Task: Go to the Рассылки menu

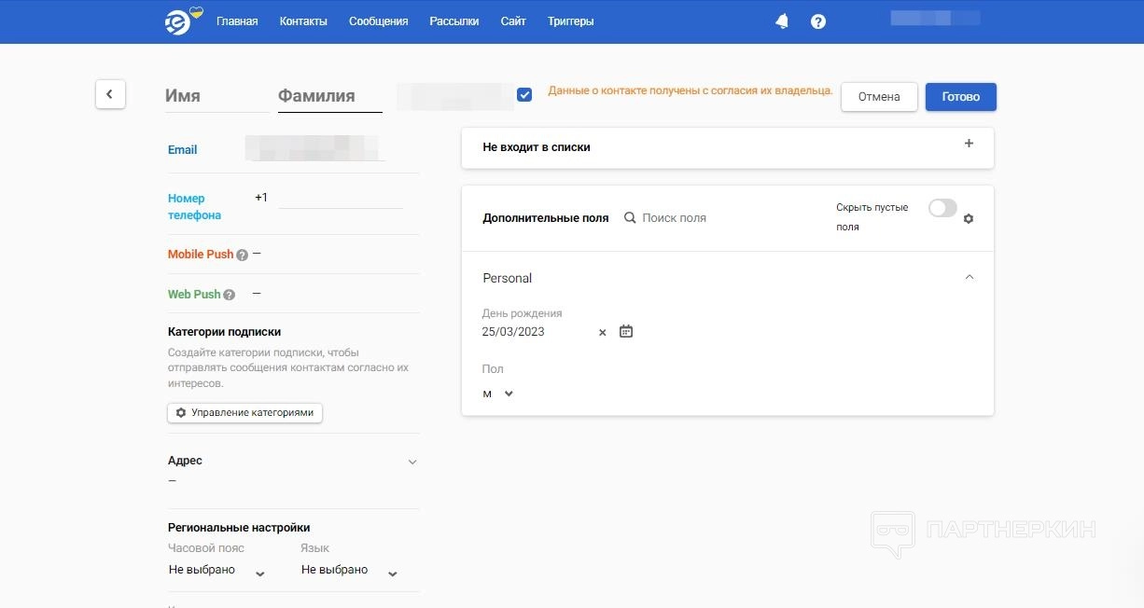Action: [x=454, y=21]
